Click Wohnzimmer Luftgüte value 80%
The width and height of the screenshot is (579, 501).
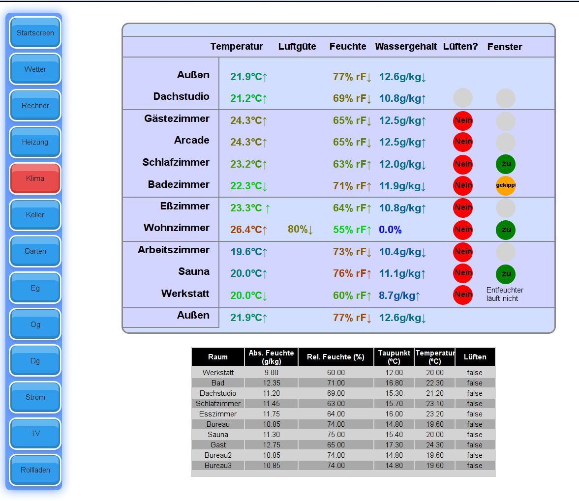pyautogui.click(x=300, y=230)
